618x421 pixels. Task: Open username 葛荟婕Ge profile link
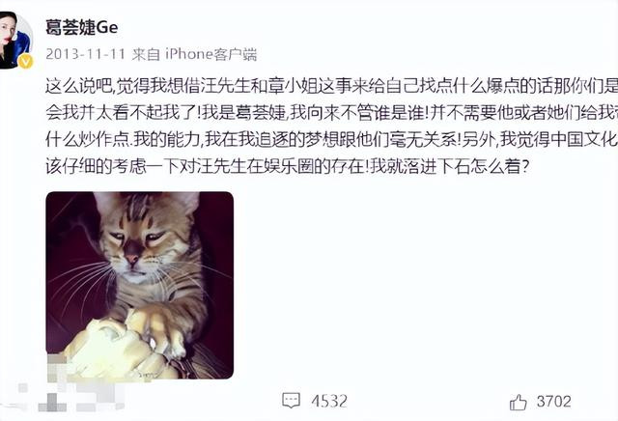pyautogui.click(x=81, y=28)
